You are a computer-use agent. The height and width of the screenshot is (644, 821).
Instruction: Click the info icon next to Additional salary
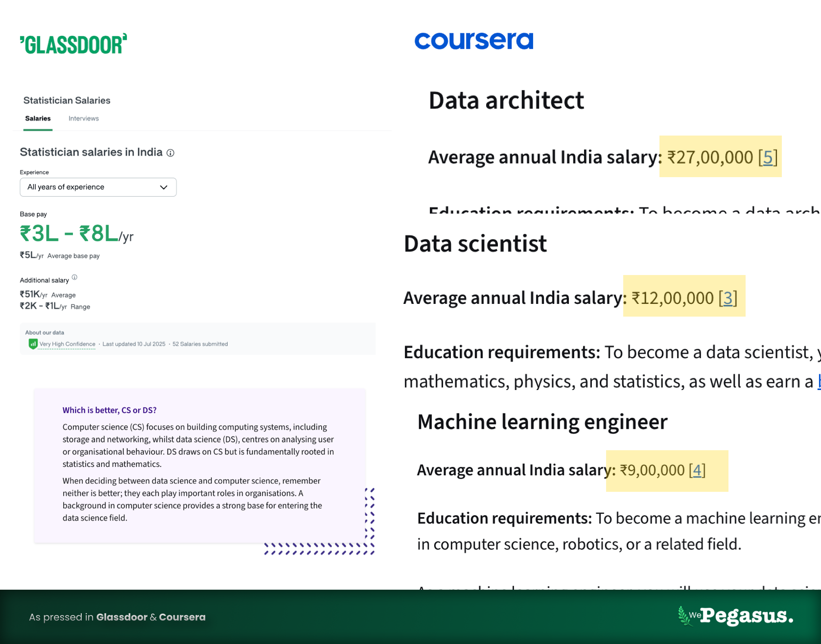(74, 277)
